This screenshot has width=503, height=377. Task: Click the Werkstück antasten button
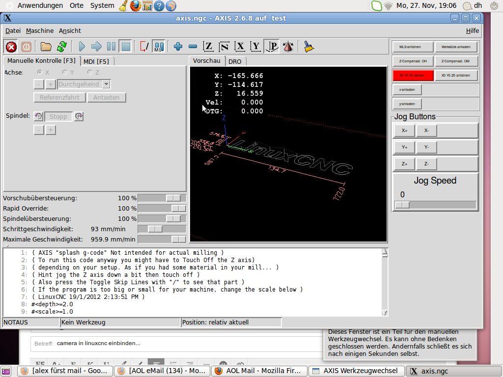tap(455, 47)
